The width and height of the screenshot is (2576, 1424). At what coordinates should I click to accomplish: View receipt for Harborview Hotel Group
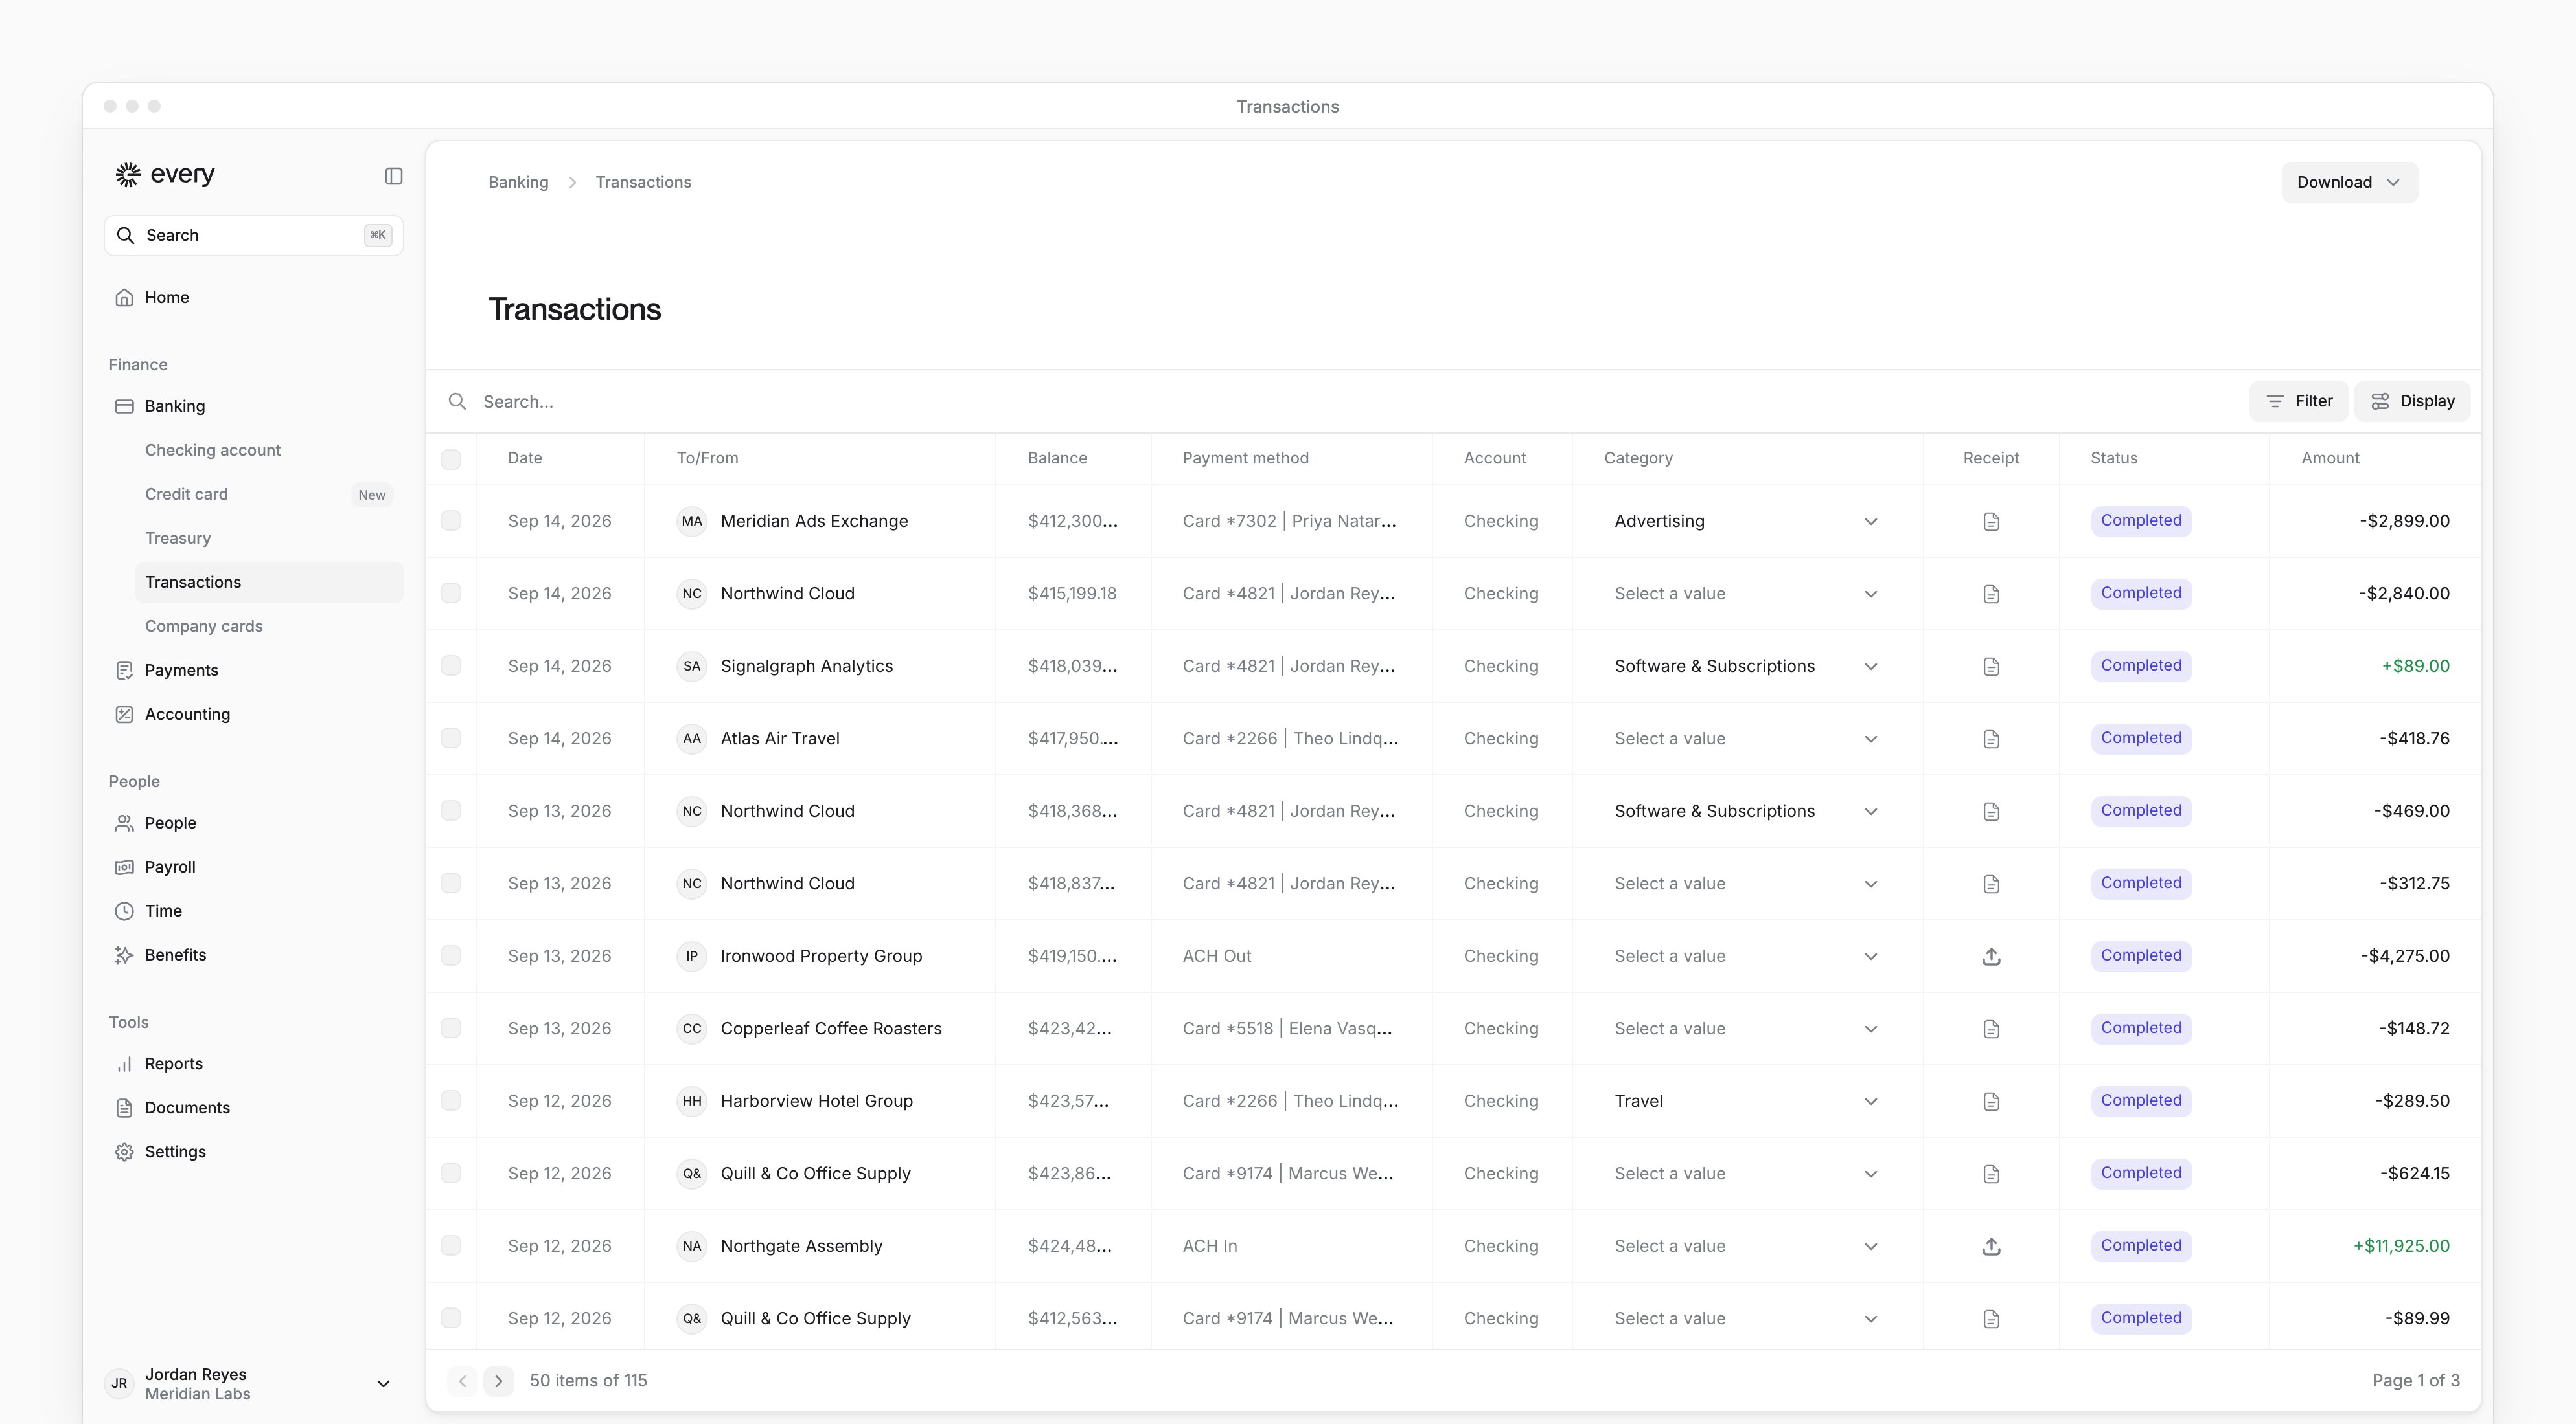pos(1991,1101)
